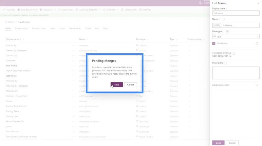Click Export data toolbar button
This screenshot has height=146, width=262.
tap(66, 10)
